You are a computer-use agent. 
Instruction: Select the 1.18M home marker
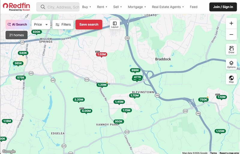pyautogui.click(x=7, y=121)
